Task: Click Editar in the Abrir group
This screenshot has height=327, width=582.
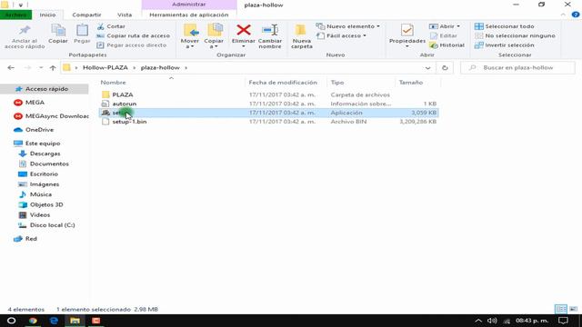Action: coord(443,35)
